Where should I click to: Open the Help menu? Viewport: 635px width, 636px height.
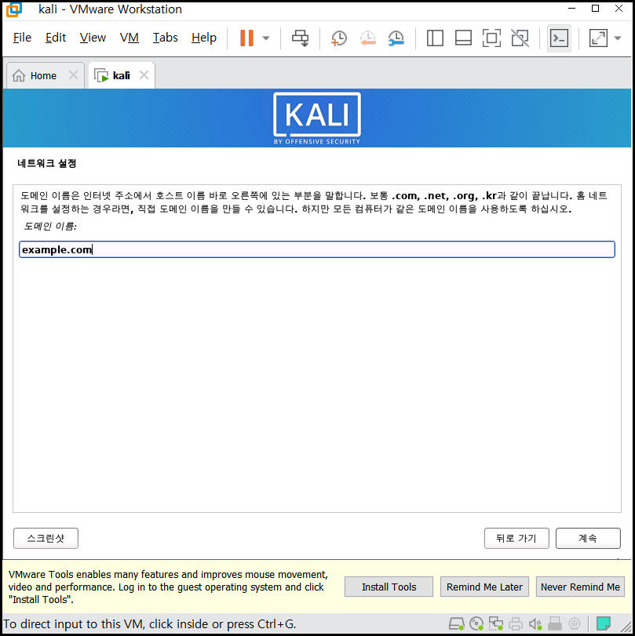pyautogui.click(x=204, y=38)
